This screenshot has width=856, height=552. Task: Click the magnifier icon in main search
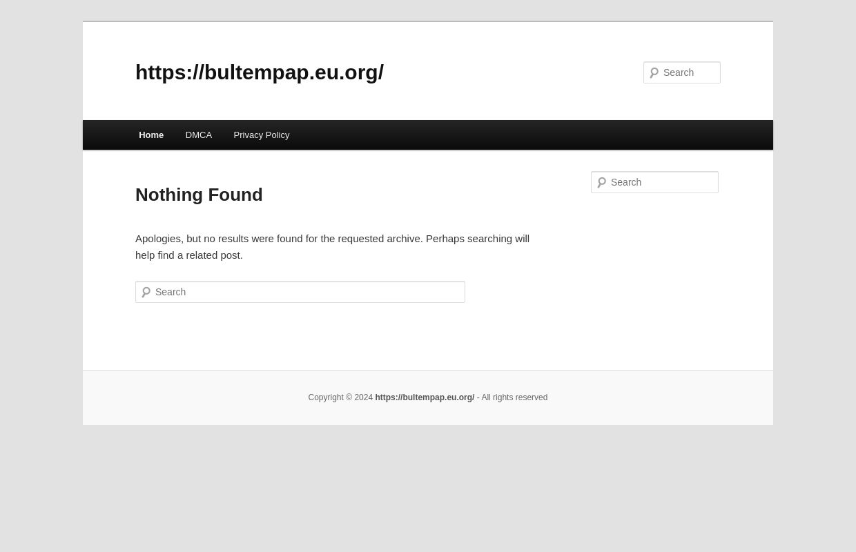146,292
